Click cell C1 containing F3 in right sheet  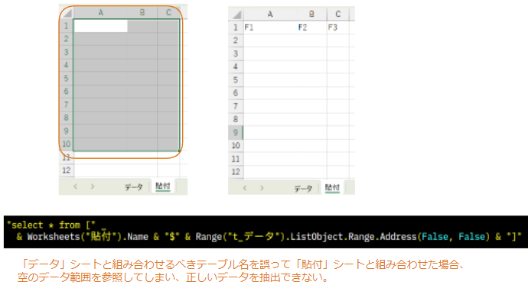coord(337,28)
